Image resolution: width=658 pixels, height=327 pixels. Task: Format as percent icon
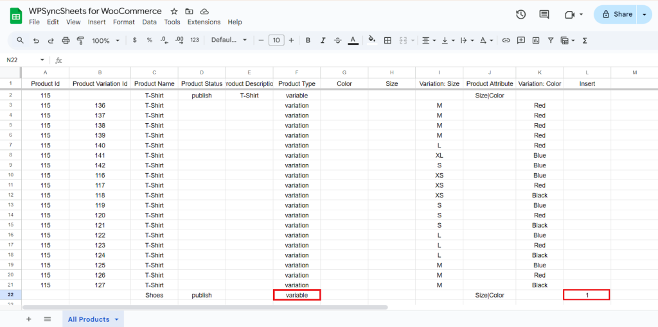[x=149, y=40]
